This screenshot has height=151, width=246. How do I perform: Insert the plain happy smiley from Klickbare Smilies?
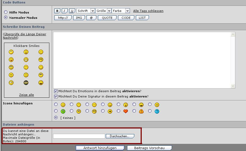pyautogui.click(x=41, y=67)
